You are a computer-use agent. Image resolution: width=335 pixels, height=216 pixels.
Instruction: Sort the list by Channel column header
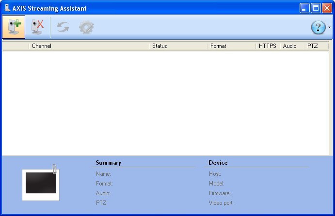point(89,46)
